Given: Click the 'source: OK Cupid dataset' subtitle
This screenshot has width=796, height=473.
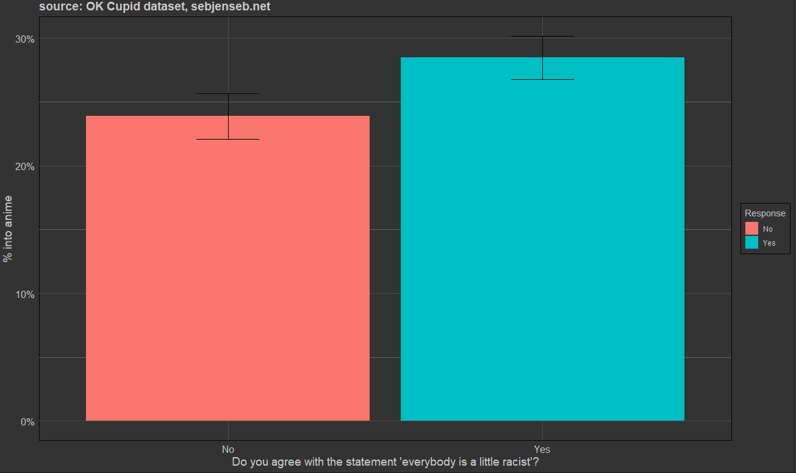Looking at the screenshot, I should [x=155, y=7].
